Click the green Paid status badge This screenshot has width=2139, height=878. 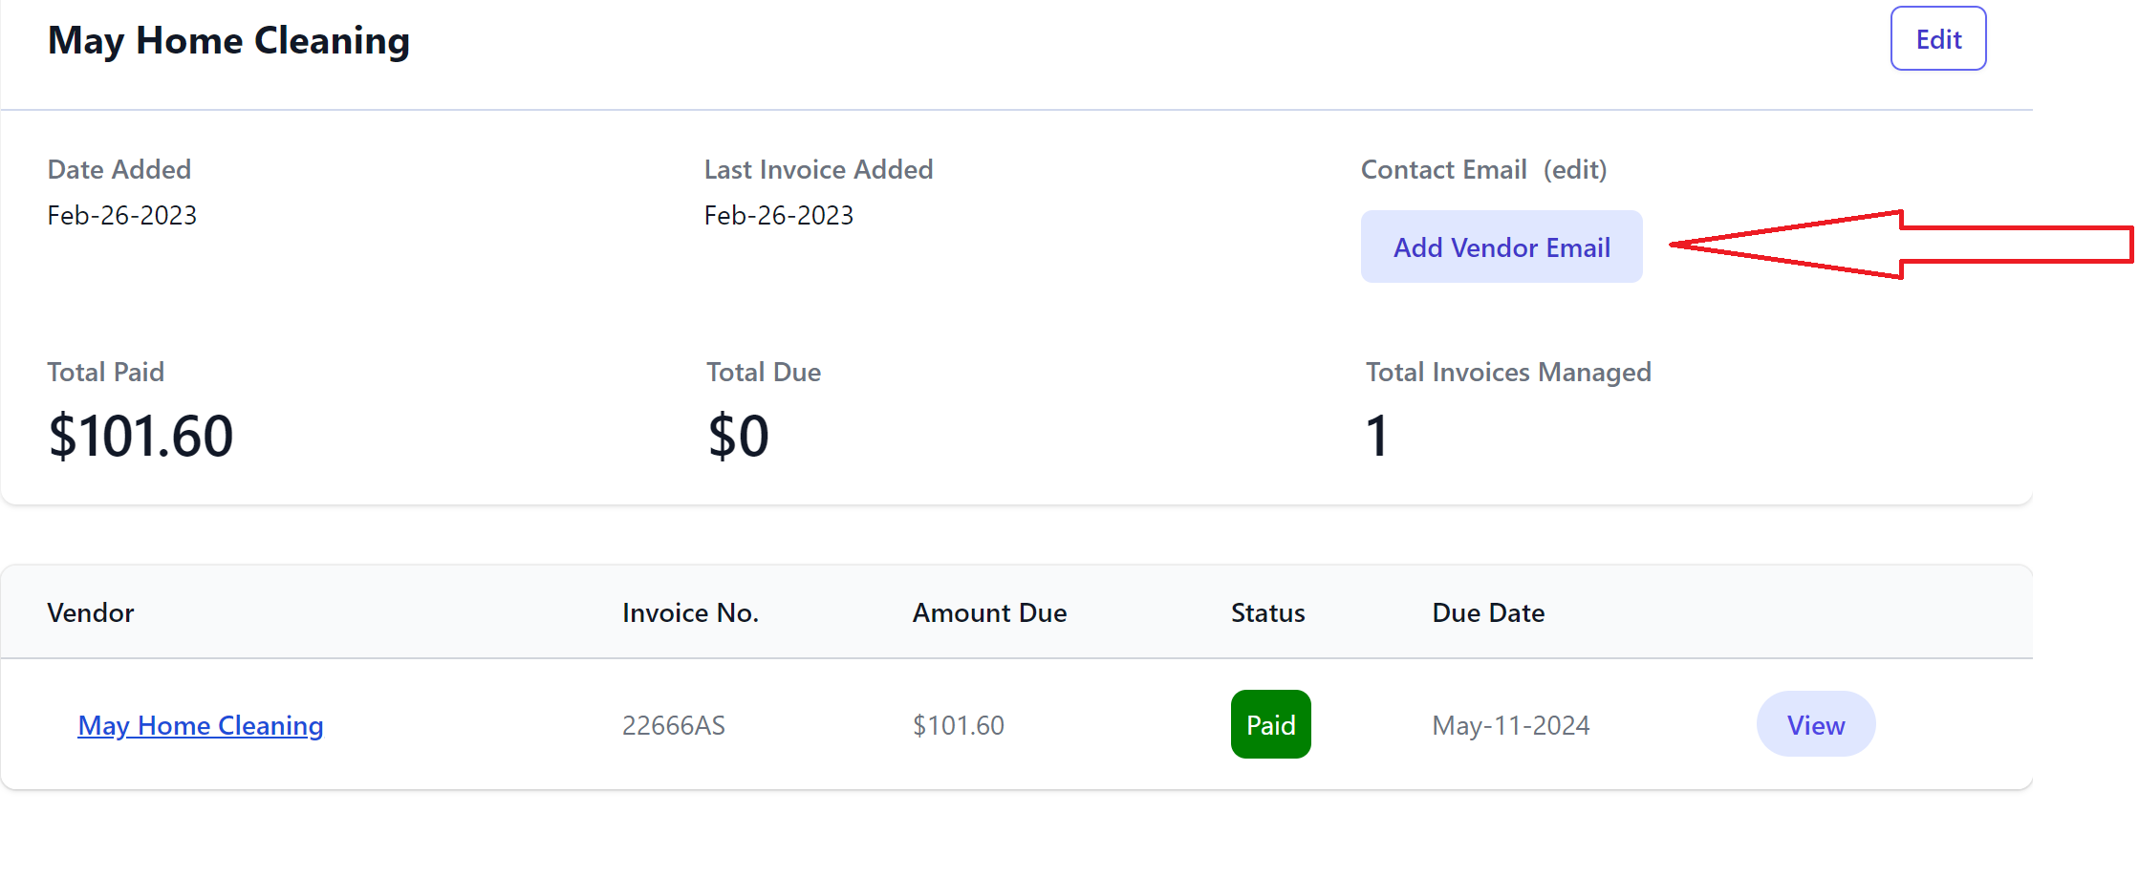click(x=1270, y=725)
